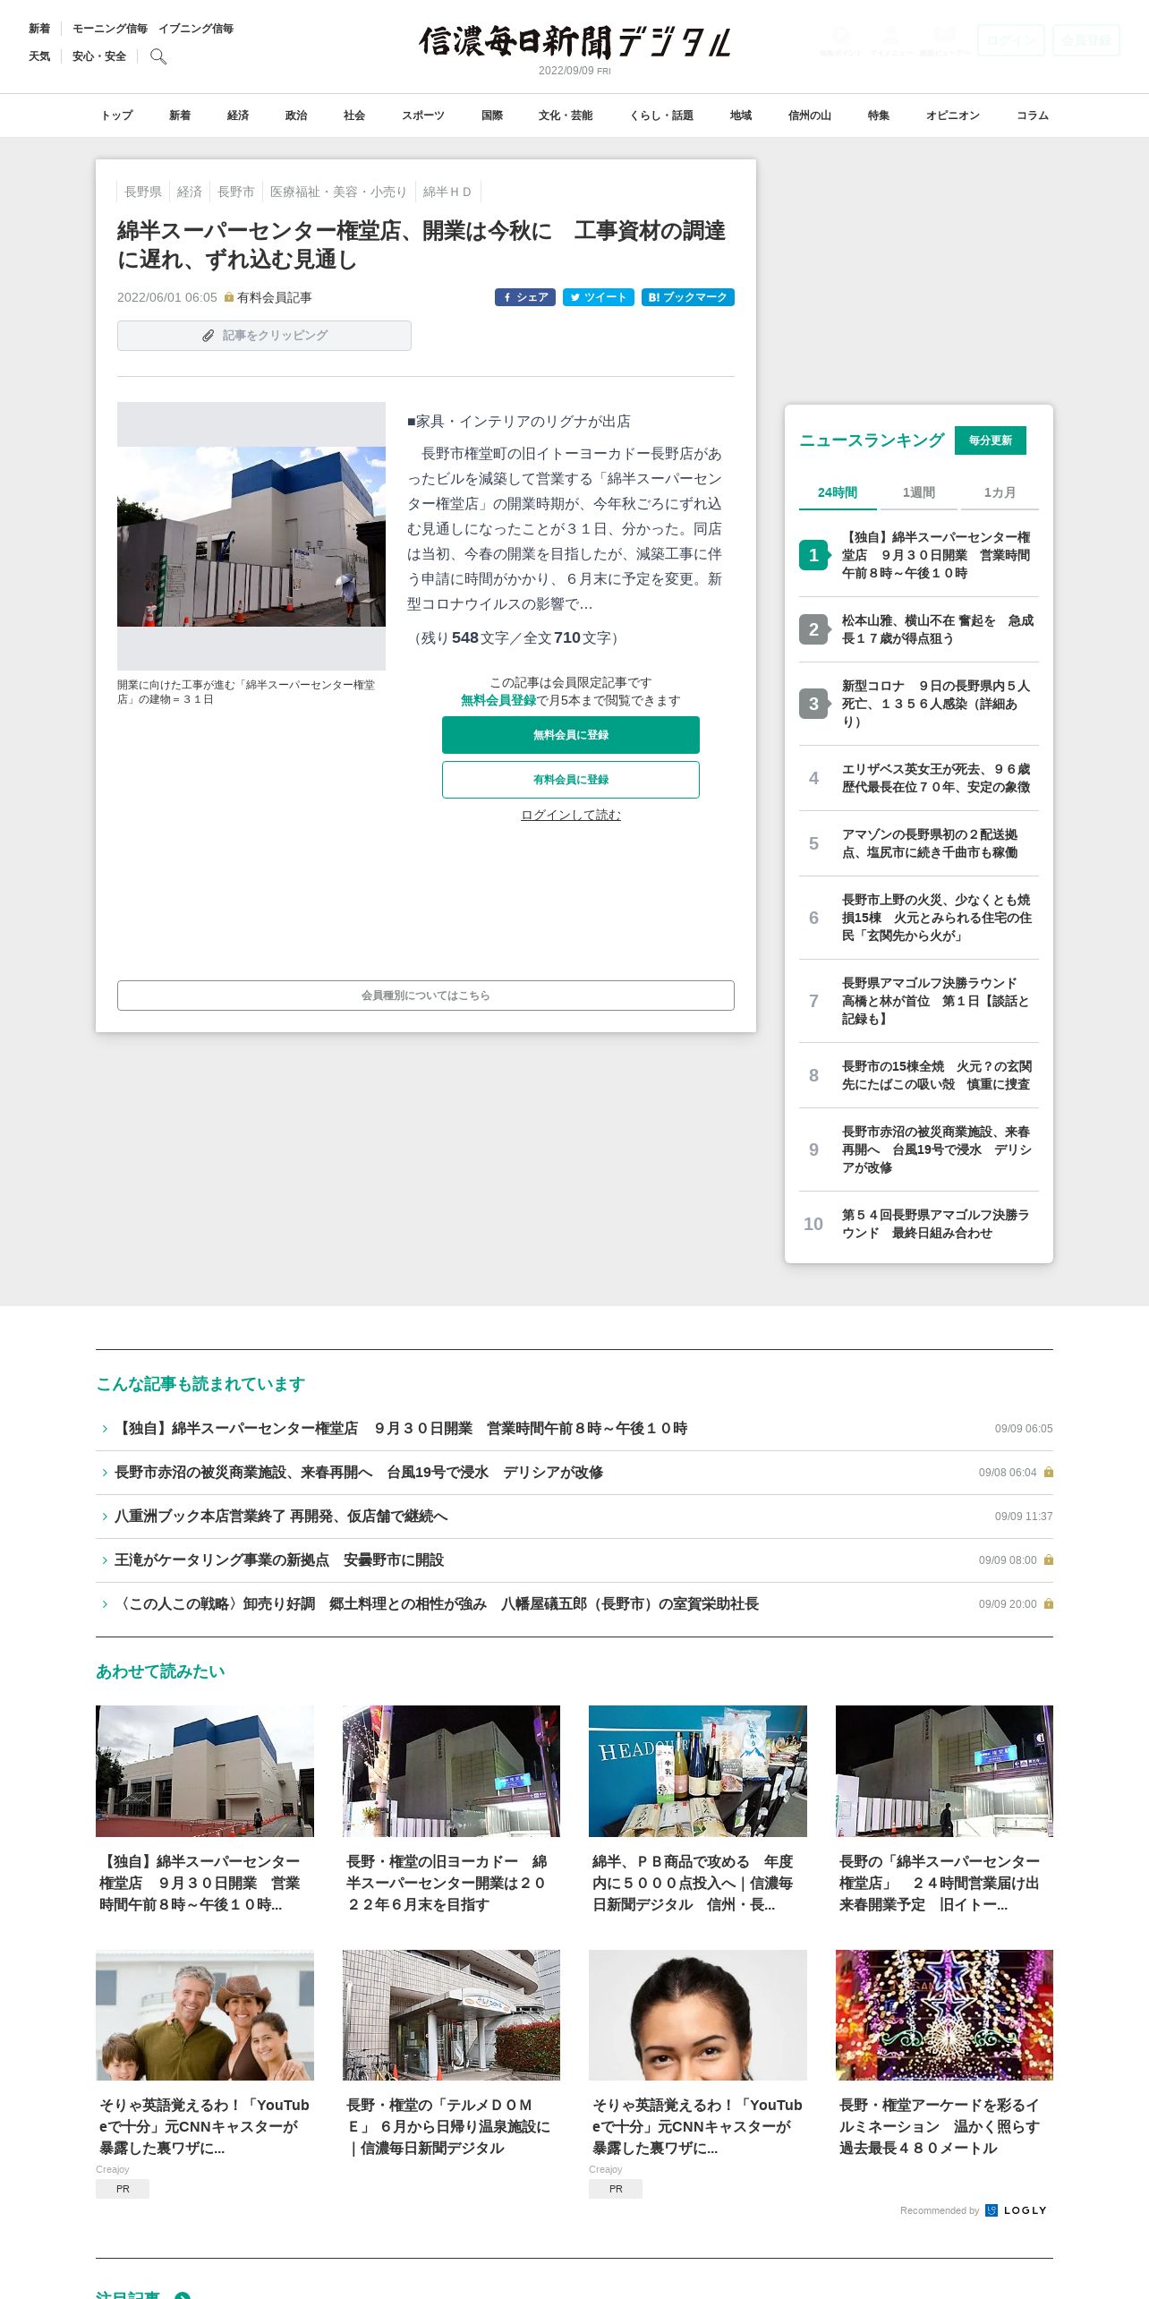
Task: Open 会員種別についてはこちら button
Action: 426,996
